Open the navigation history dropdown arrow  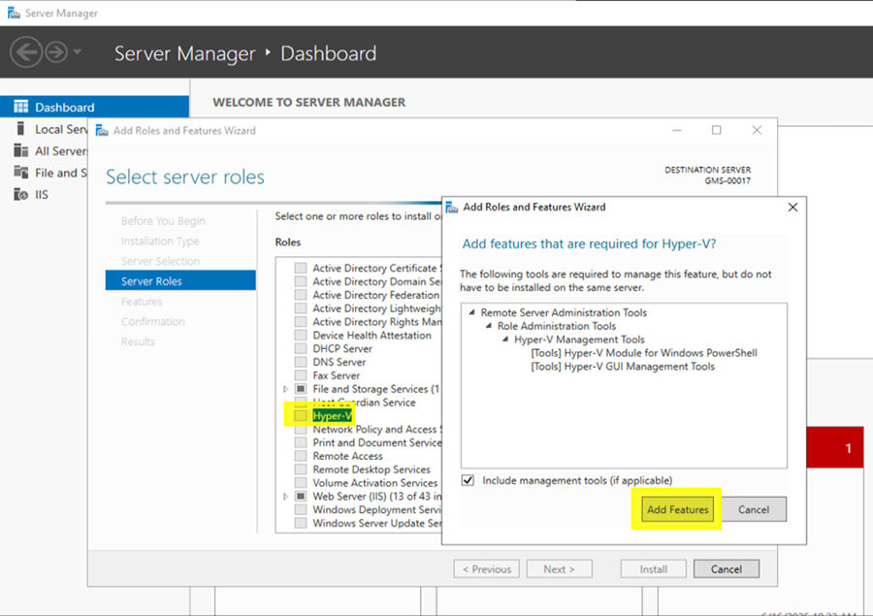pyautogui.click(x=78, y=52)
